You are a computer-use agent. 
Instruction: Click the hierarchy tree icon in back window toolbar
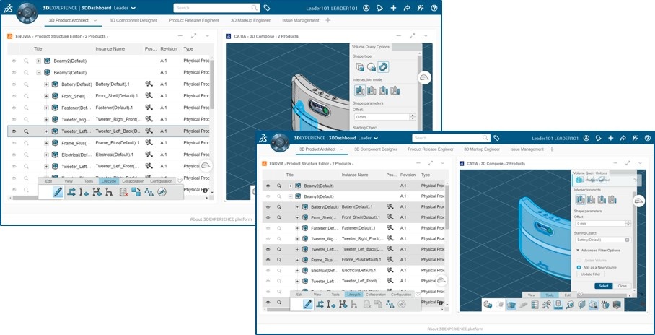click(x=149, y=192)
